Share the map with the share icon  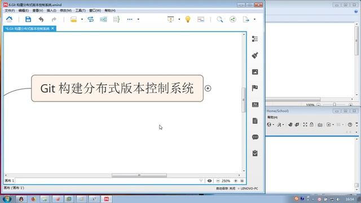(x=233, y=19)
